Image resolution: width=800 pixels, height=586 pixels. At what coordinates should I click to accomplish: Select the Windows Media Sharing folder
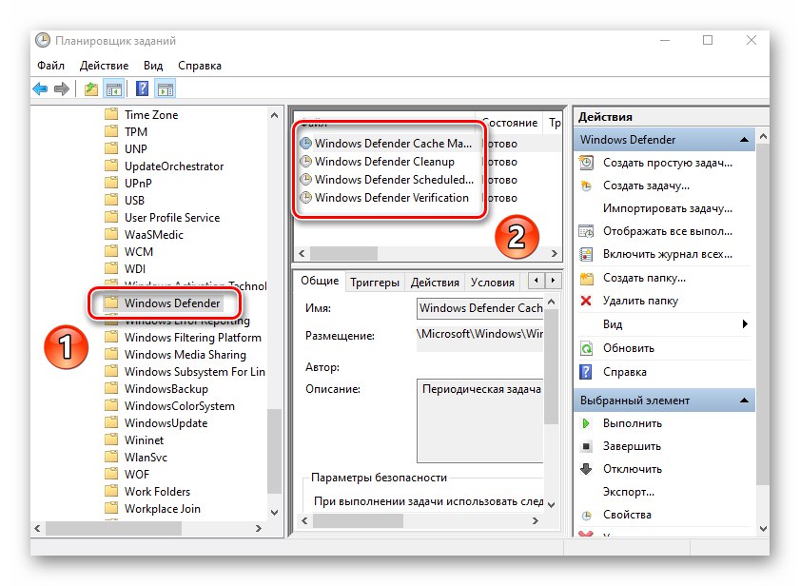[185, 355]
